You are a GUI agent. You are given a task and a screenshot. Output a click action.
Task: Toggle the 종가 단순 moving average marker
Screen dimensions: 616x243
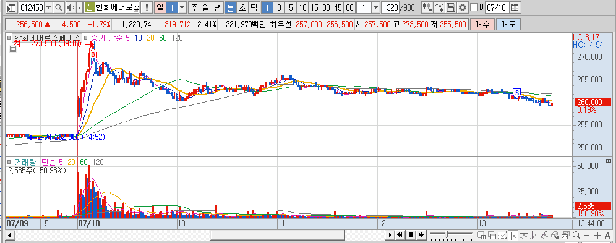coord(85,38)
